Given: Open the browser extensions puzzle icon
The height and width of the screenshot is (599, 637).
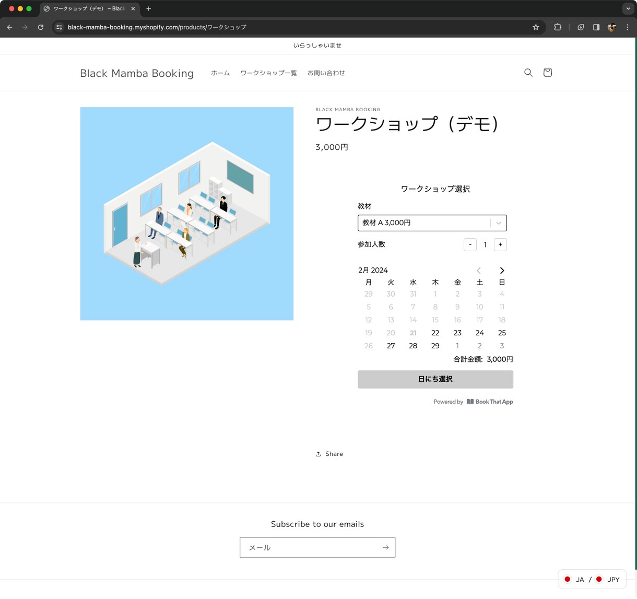Looking at the screenshot, I should pos(558,27).
